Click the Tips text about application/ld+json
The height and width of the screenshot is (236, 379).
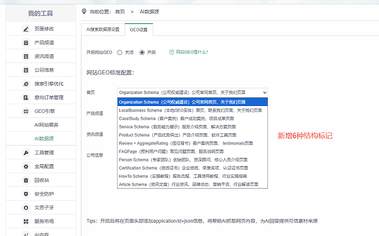202,221
